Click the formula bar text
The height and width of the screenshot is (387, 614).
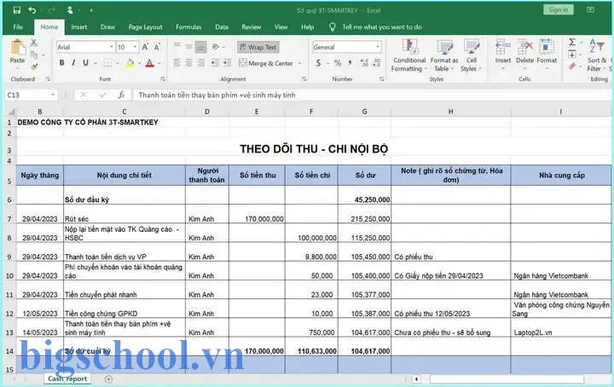217,95
